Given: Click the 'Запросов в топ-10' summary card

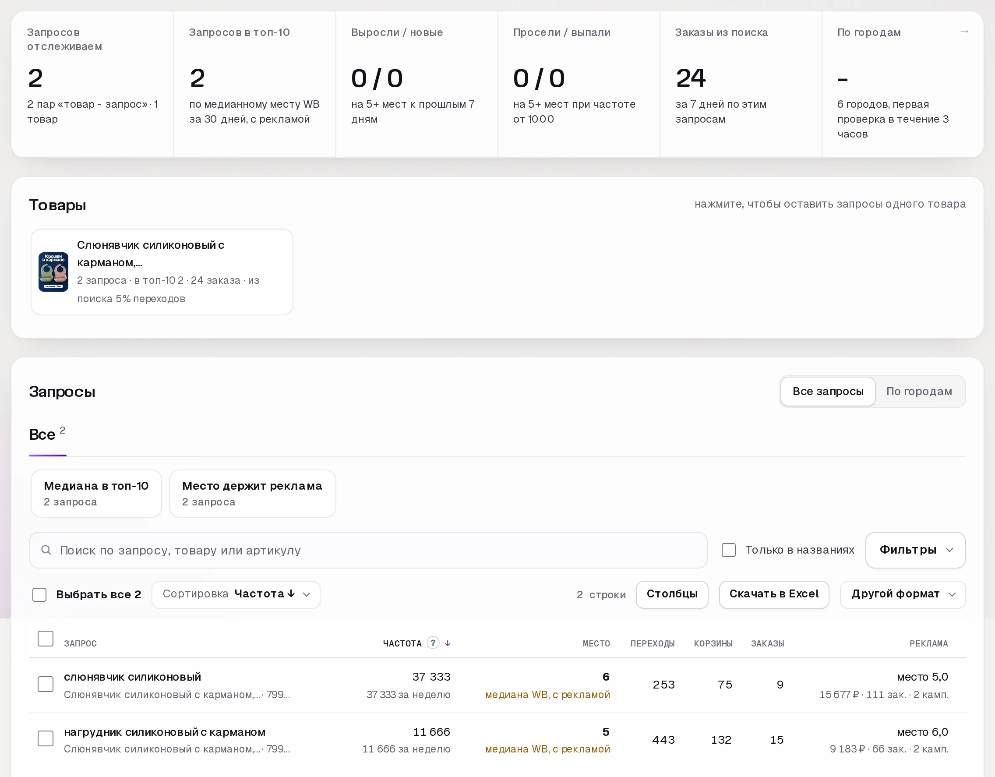Looking at the screenshot, I should point(255,84).
